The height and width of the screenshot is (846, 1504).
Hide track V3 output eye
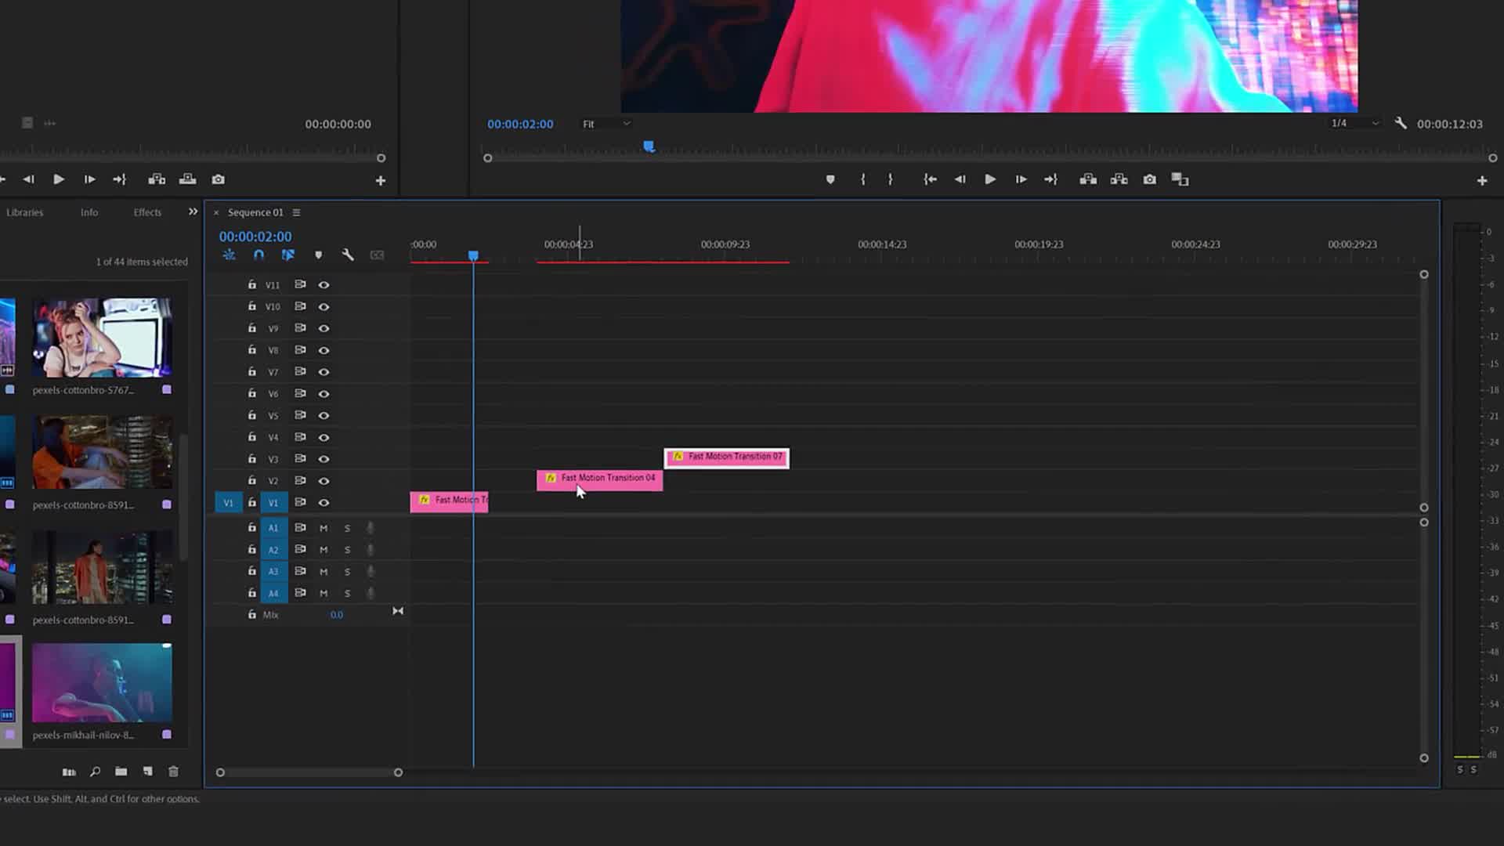[324, 459]
